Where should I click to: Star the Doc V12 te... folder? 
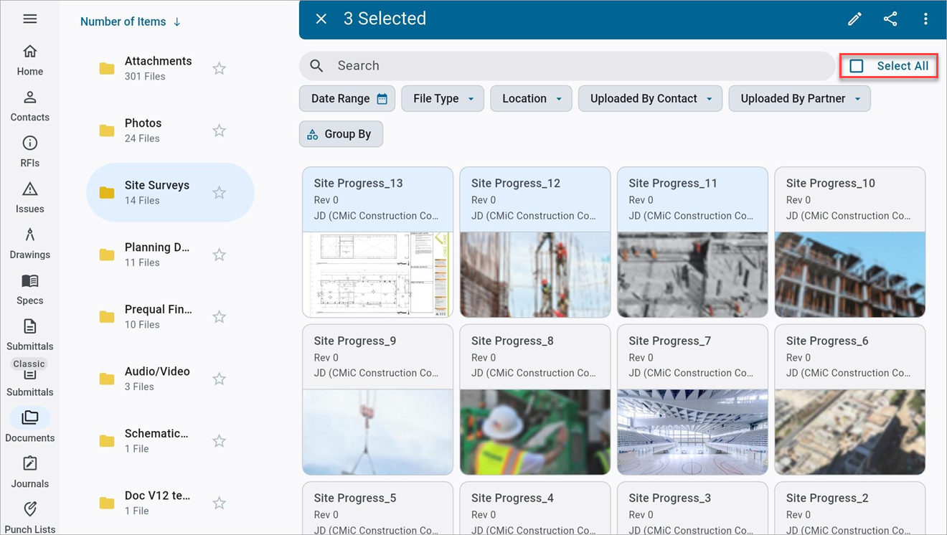coord(220,503)
